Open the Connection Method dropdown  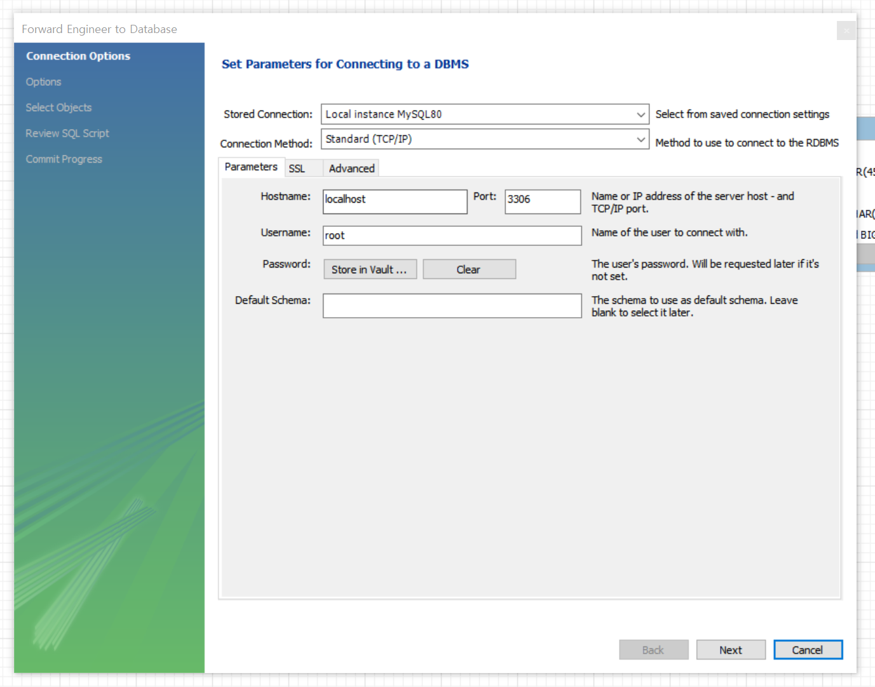coord(484,139)
